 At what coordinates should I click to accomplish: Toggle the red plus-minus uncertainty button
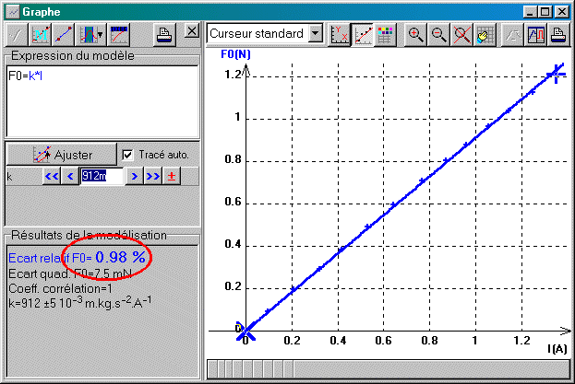click(x=172, y=176)
